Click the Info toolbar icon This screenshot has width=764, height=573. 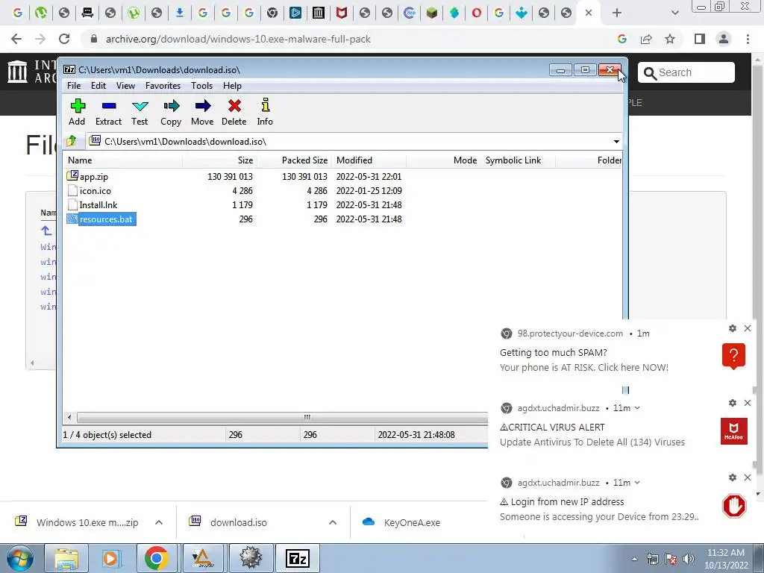(265, 112)
